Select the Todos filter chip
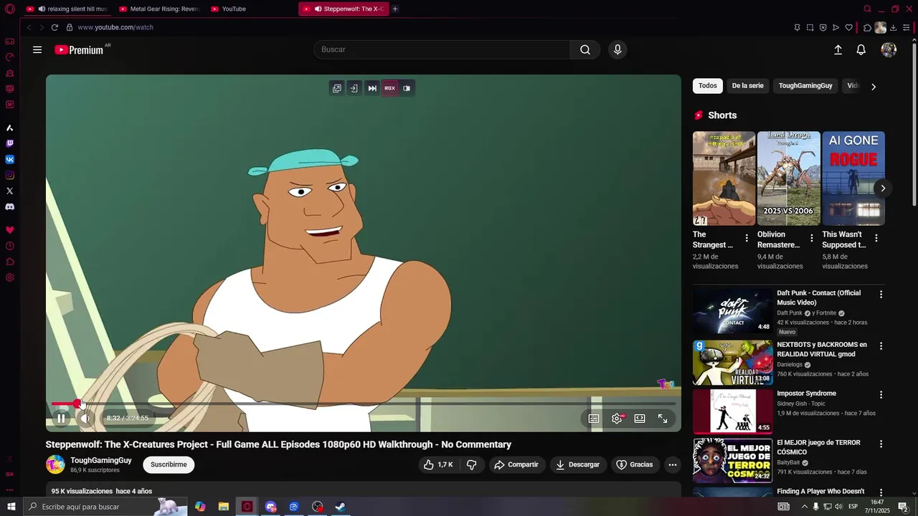The width and height of the screenshot is (918, 516). tap(708, 86)
